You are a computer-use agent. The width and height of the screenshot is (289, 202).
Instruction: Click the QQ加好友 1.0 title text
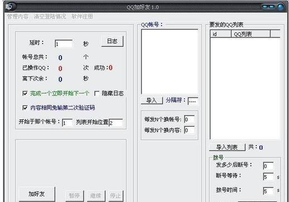[143, 7]
